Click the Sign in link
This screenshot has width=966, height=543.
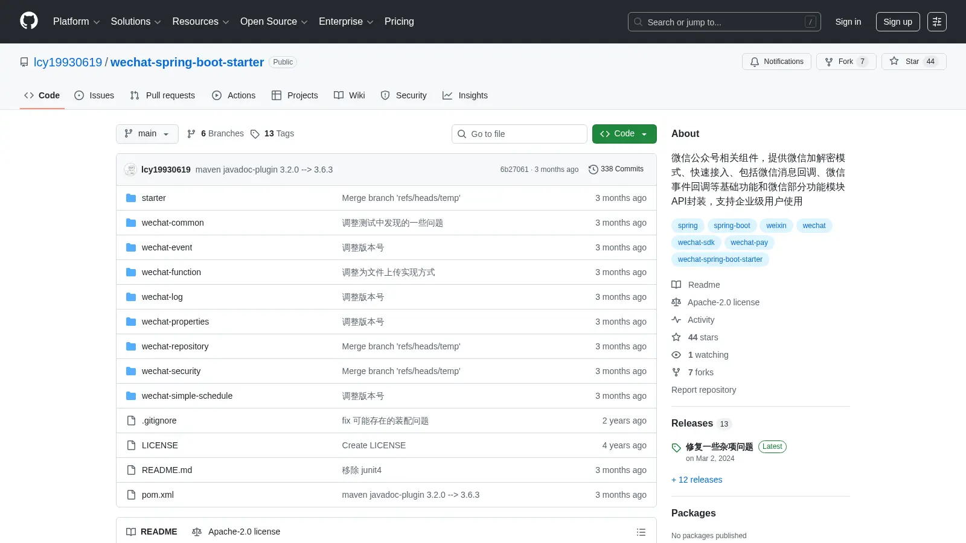pos(848,22)
